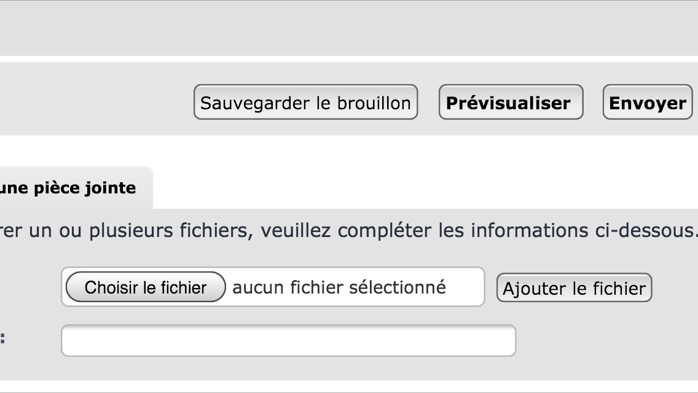Choose a file to attach

point(146,287)
